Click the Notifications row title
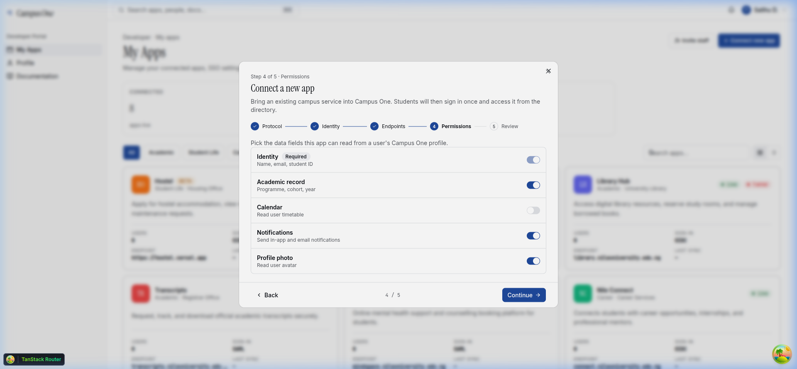 (275, 233)
